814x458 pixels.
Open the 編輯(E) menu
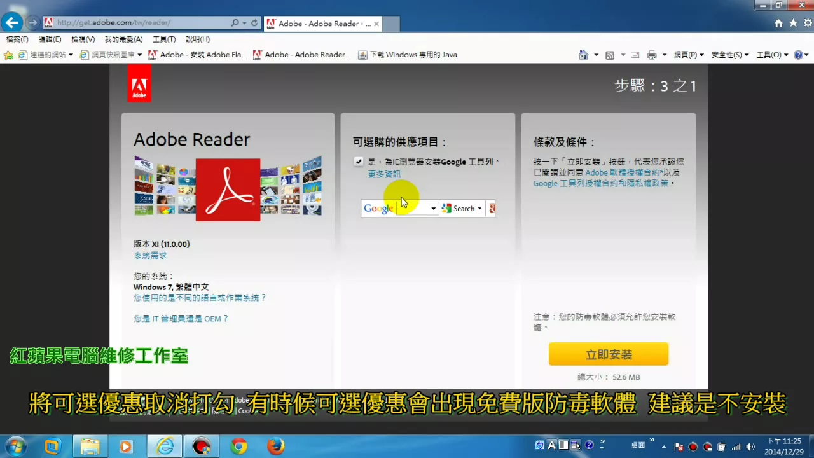(x=50, y=39)
